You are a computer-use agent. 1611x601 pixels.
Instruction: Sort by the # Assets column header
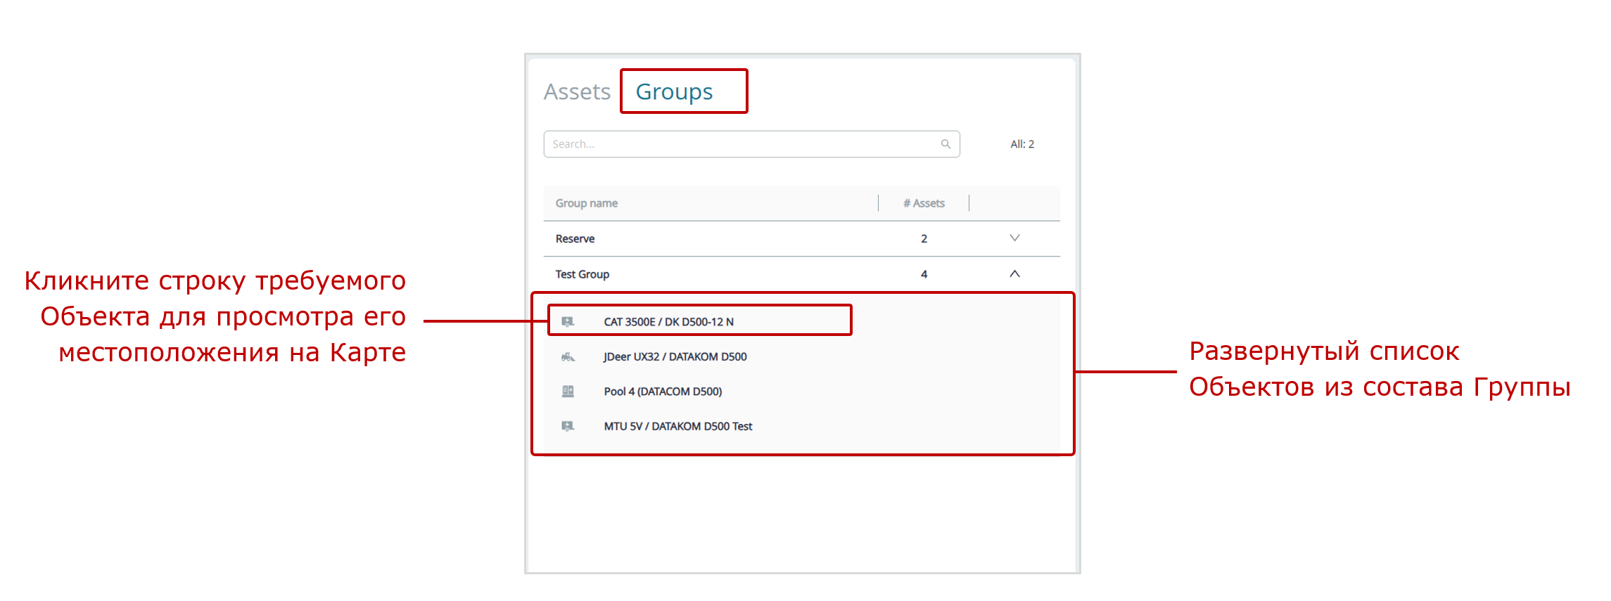point(924,203)
